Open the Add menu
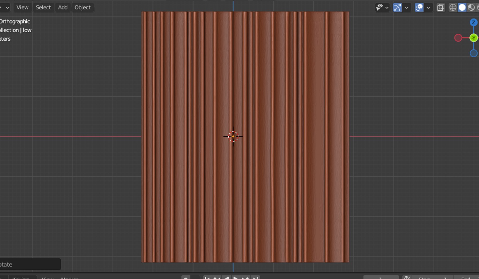 pyautogui.click(x=63, y=7)
